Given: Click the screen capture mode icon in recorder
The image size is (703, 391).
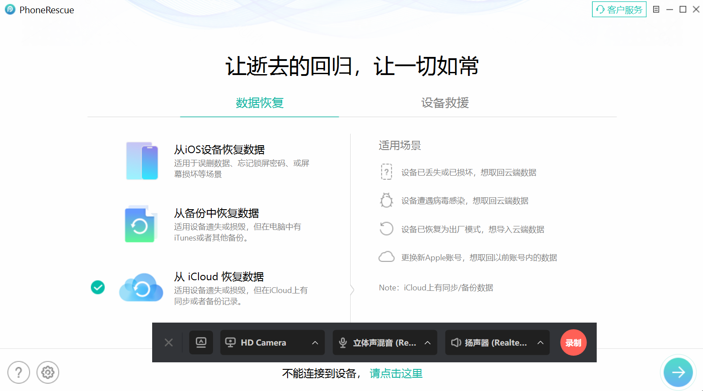Looking at the screenshot, I should [x=201, y=342].
